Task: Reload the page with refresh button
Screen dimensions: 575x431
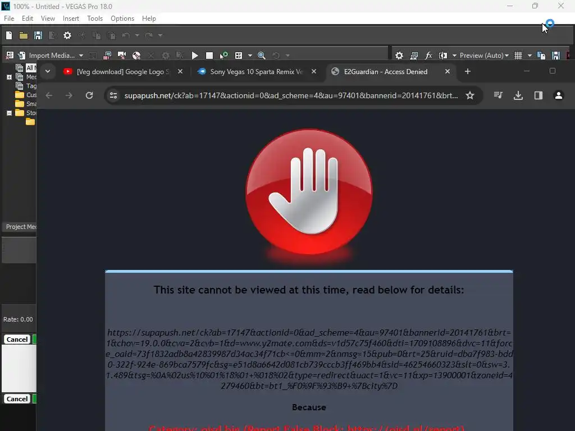Action: (89, 95)
